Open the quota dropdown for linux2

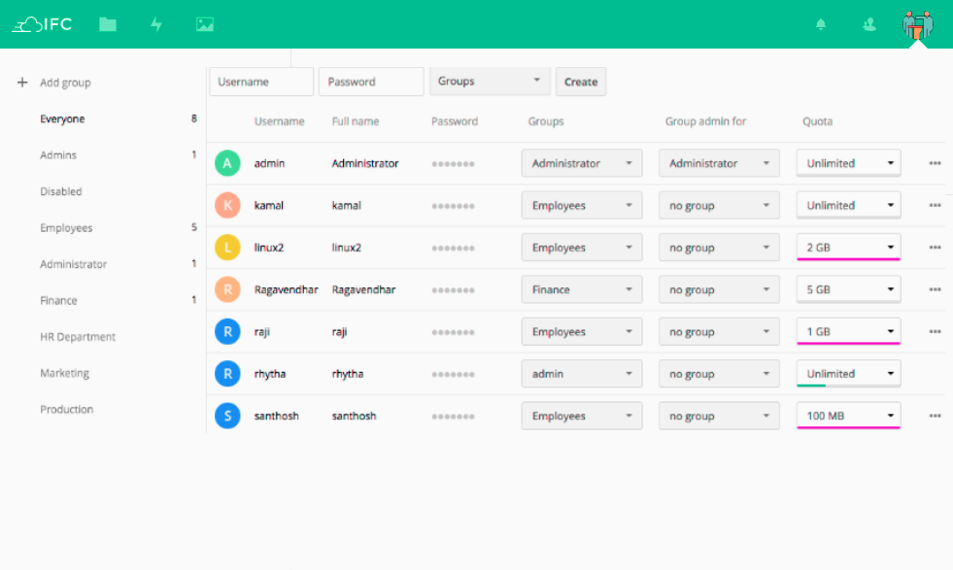(848, 248)
